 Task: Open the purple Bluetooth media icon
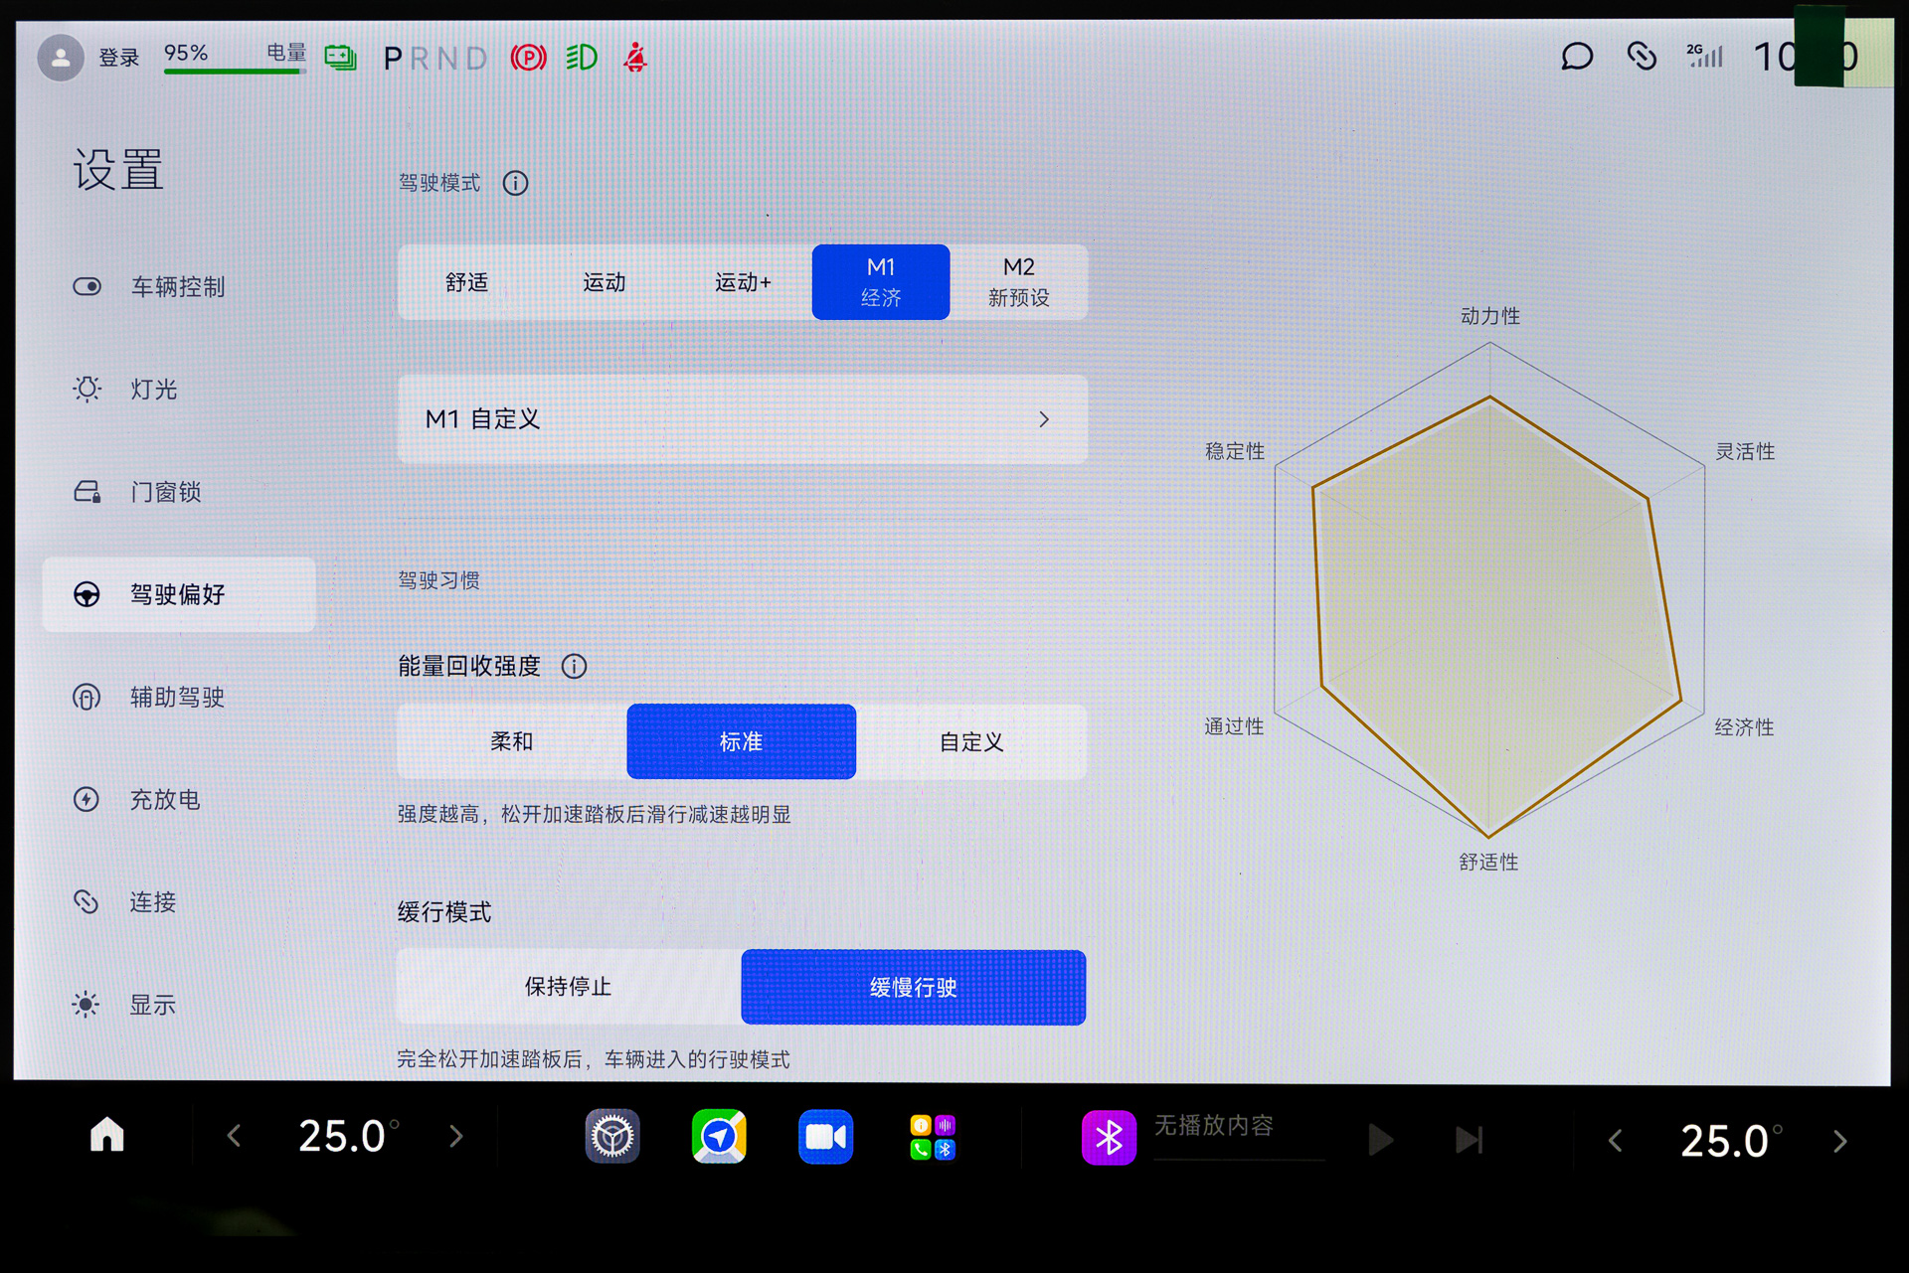click(1109, 1137)
